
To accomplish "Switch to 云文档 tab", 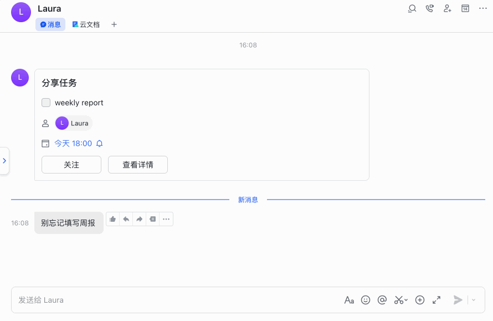I will coord(86,24).
